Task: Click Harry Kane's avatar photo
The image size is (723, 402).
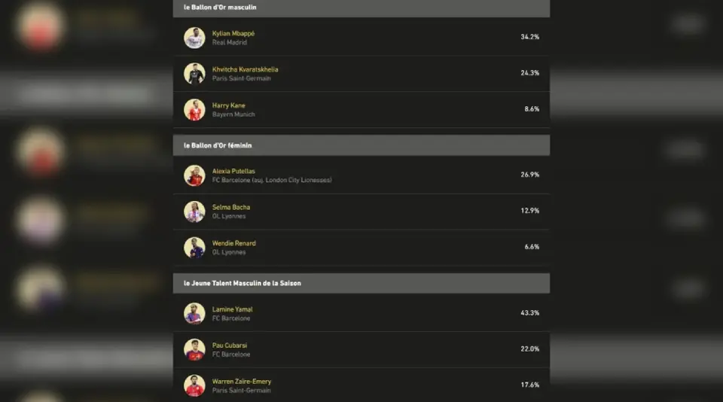Action: (194, 110)
